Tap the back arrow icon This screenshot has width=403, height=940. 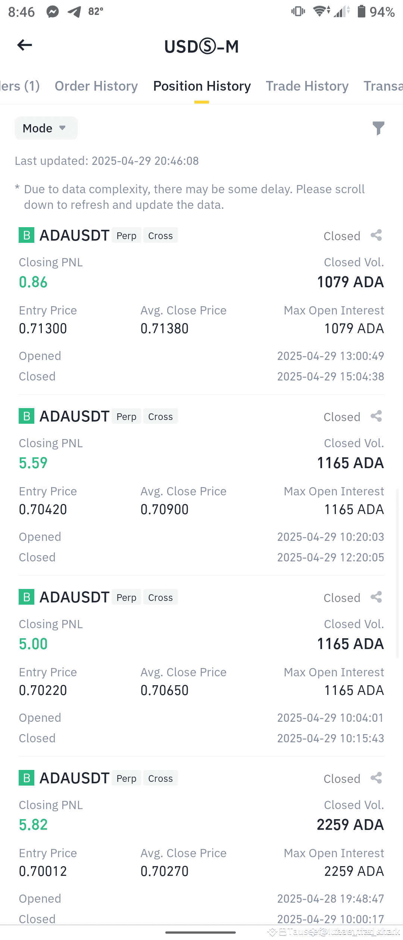coord(25,45)
